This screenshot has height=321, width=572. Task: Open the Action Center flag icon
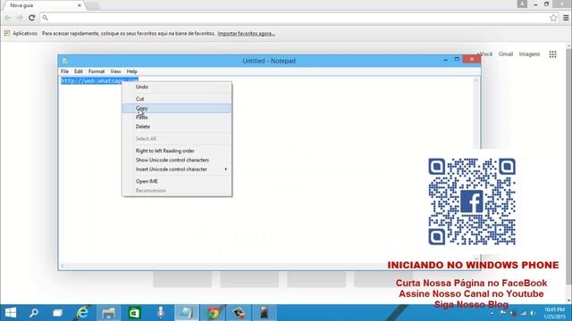click(x=502, y=313)
